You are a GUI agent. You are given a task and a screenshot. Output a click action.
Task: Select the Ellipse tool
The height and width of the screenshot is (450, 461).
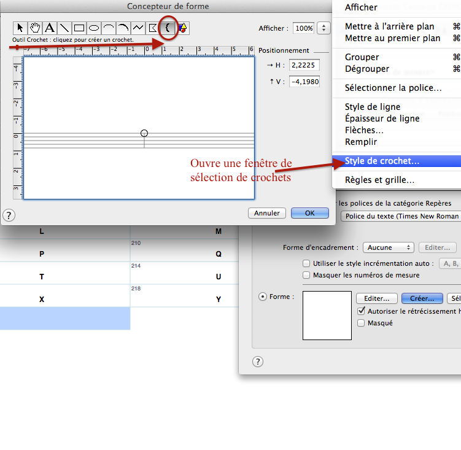pyautogui.click(x=94, y=28)
